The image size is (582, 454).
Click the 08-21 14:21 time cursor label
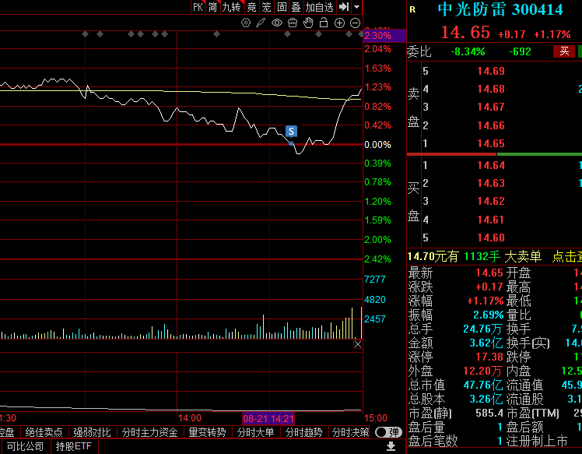pos(268,419)
